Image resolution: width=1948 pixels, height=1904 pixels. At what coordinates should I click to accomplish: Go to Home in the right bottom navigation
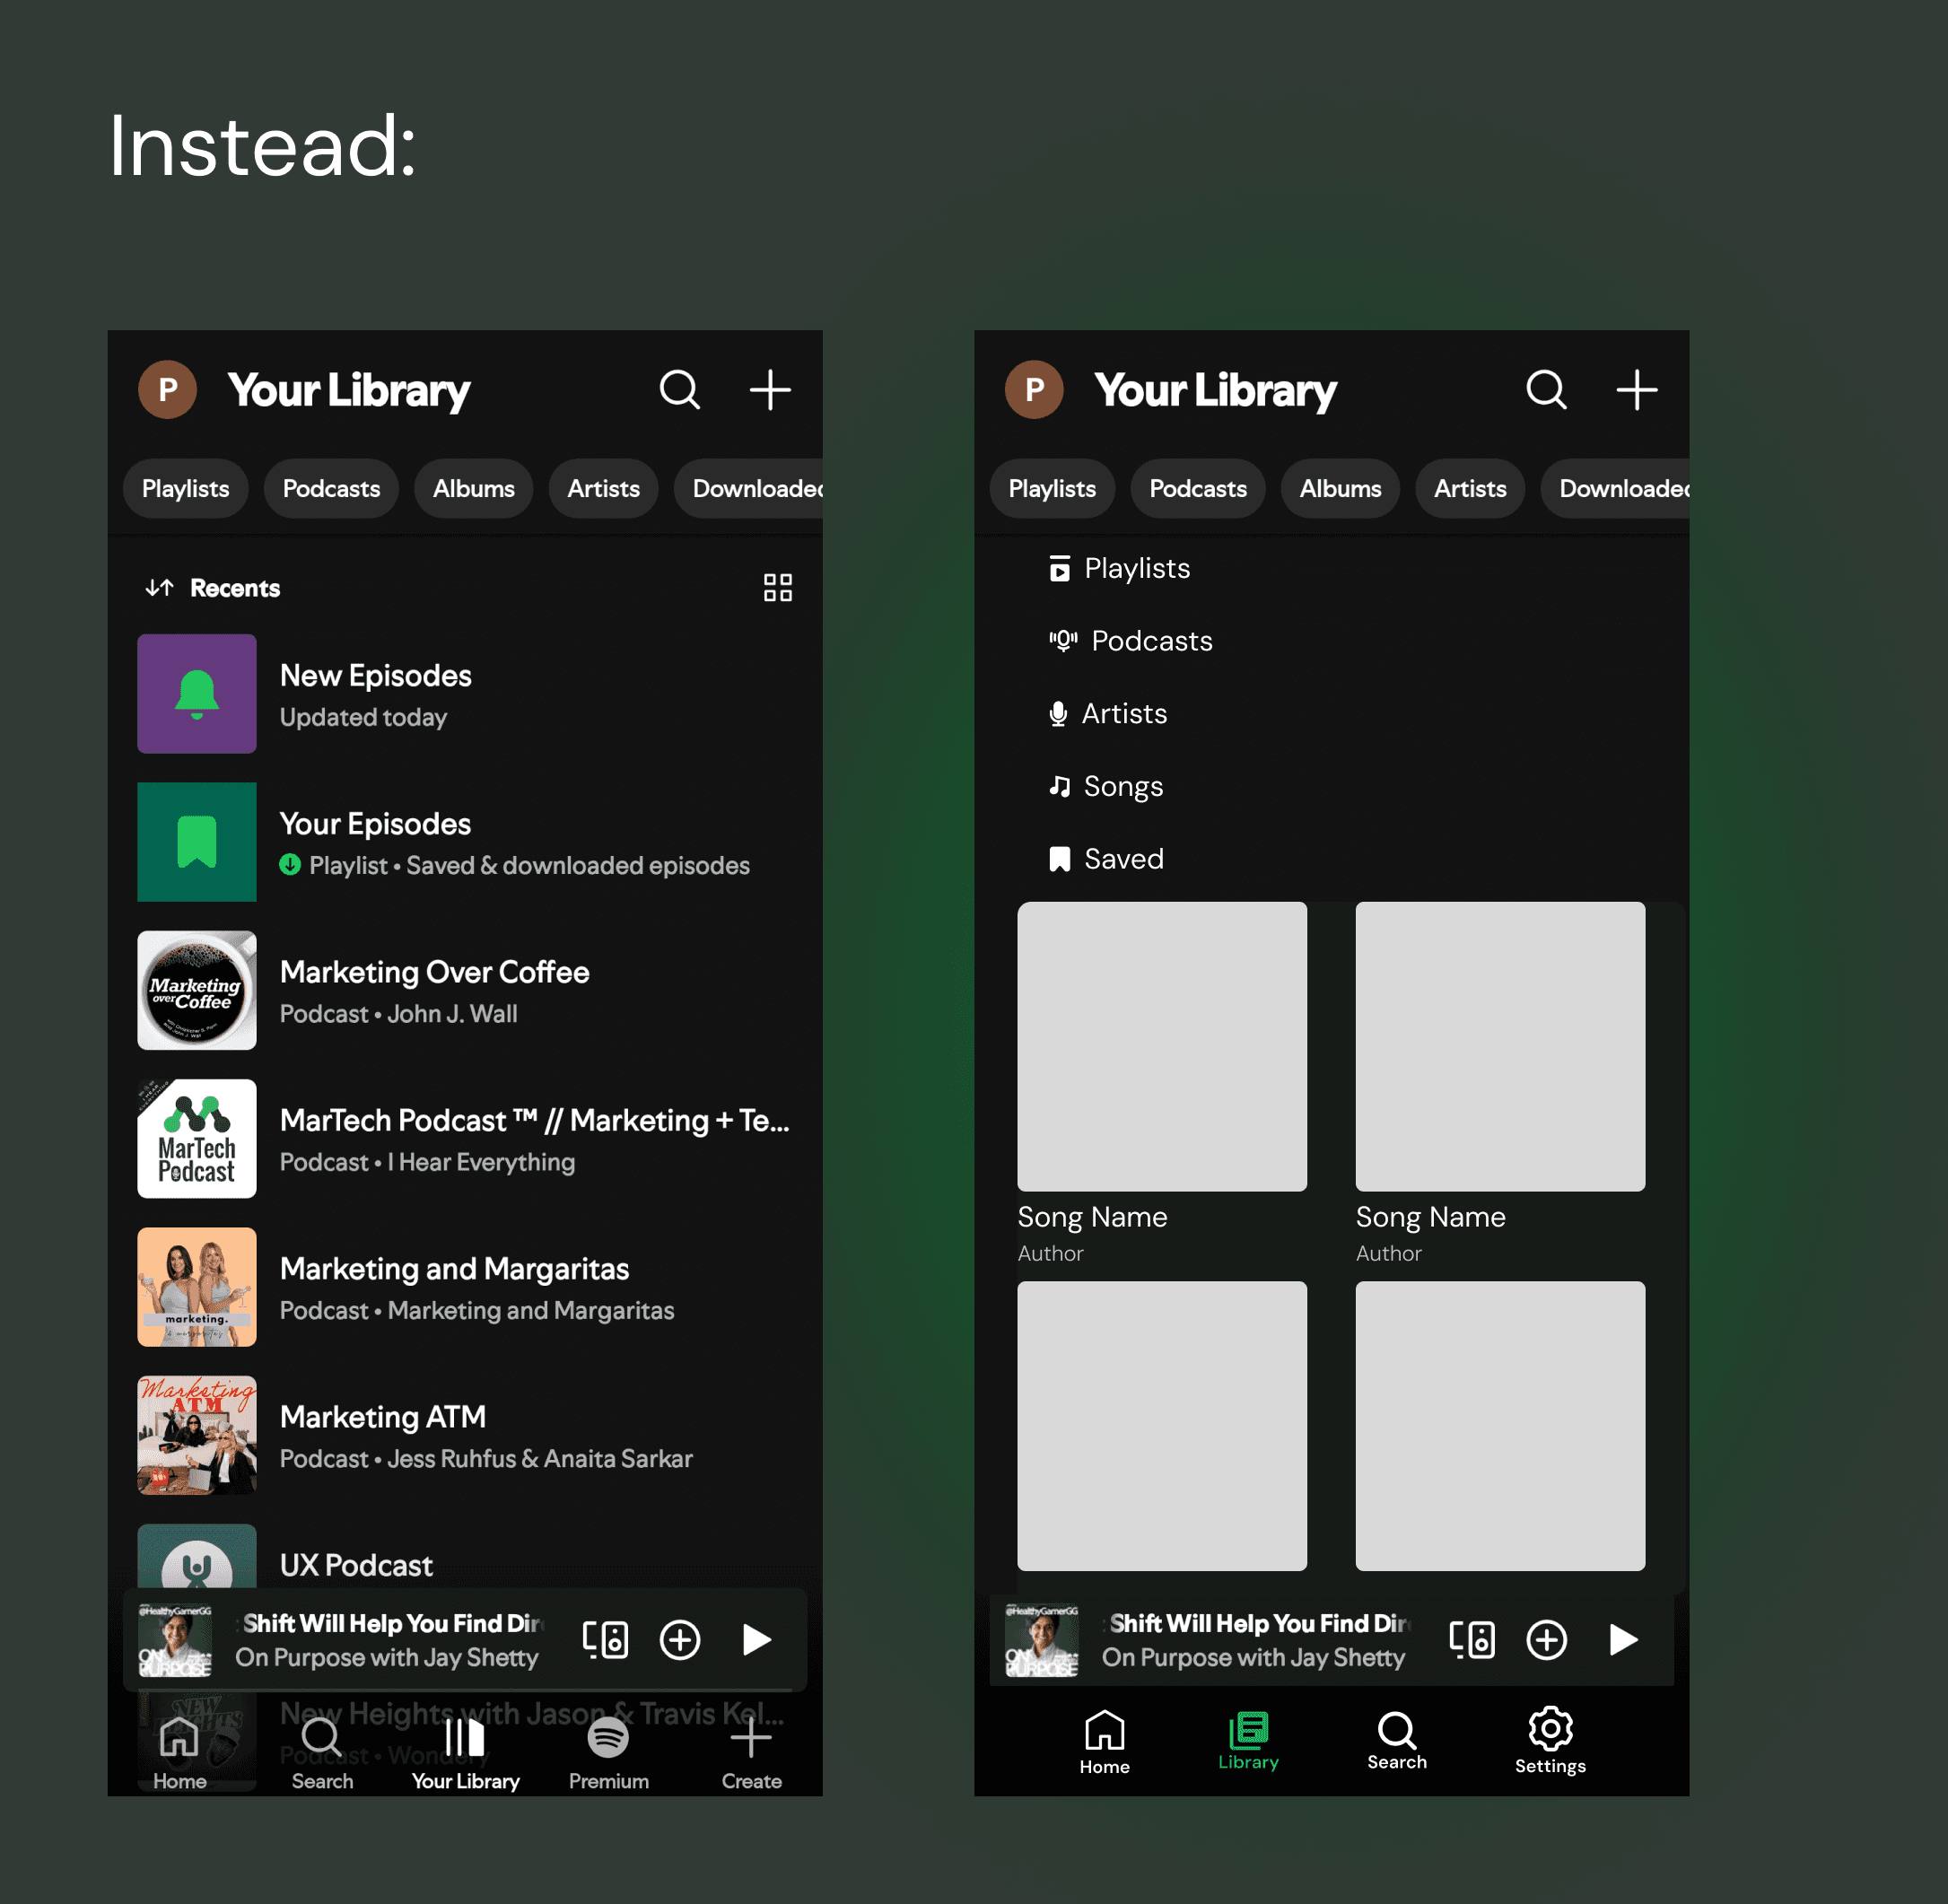tap(1104, 1740)
